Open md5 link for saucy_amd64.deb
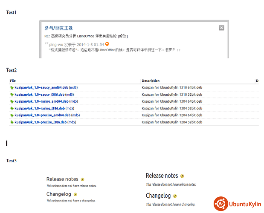 (73, 88)
